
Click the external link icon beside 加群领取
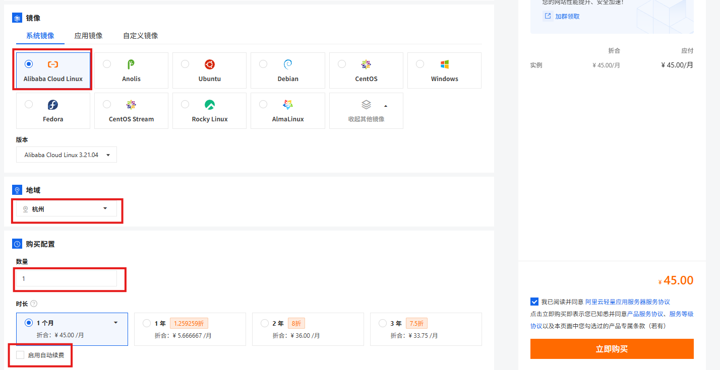[x=548, y=16]
